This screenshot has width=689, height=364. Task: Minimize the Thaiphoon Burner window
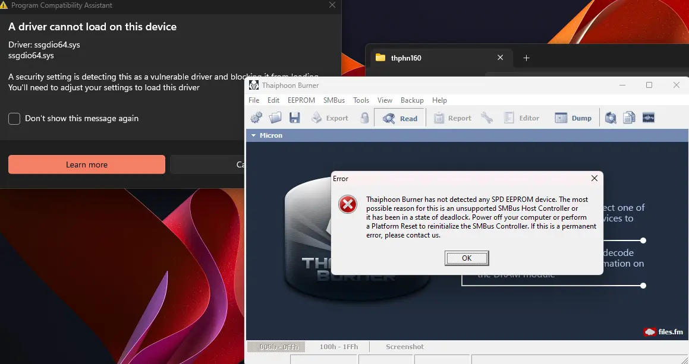[x=622, y=85]
